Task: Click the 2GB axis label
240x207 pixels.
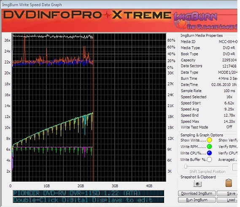Action: point(81,186)
